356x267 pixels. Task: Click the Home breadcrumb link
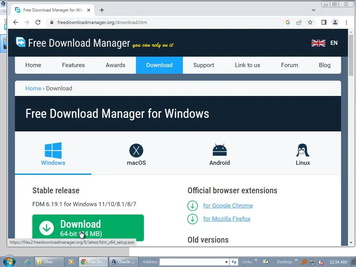tap(33, 88)
